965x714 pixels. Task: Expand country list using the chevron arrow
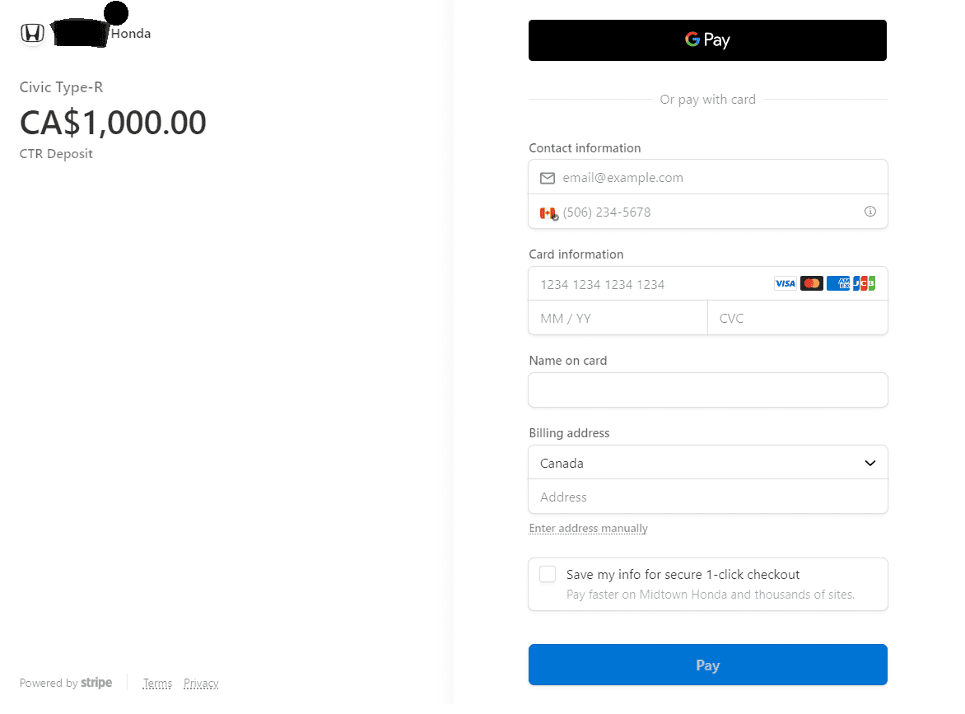(870, 463)
